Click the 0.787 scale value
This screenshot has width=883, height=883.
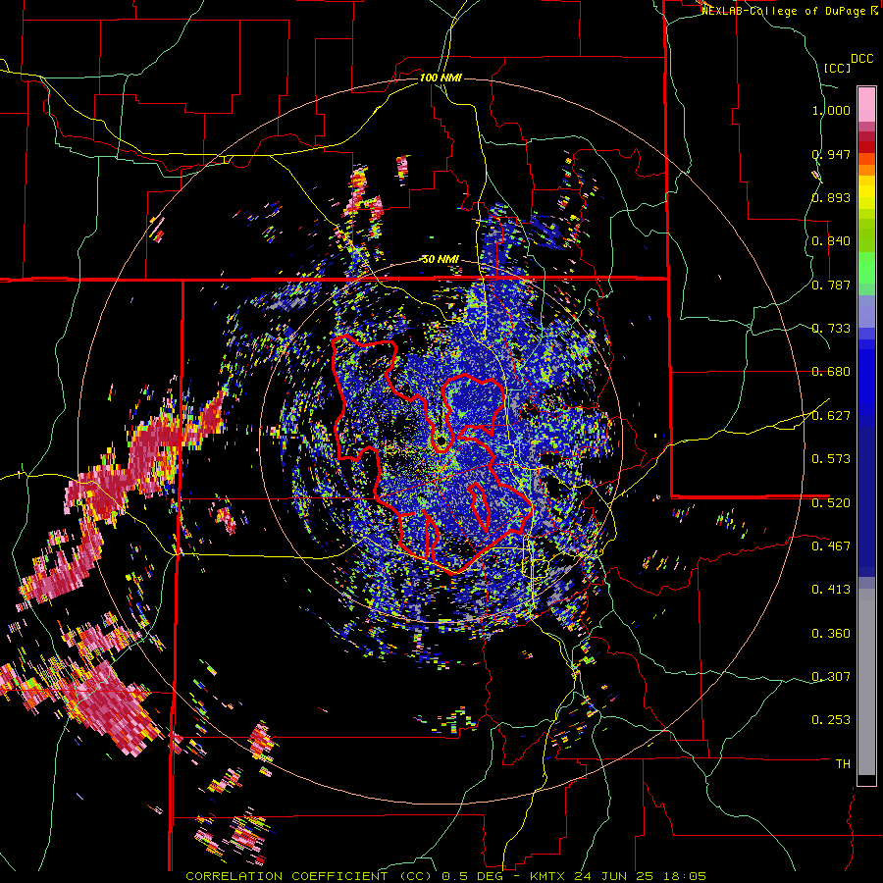(x=831, y=285)
